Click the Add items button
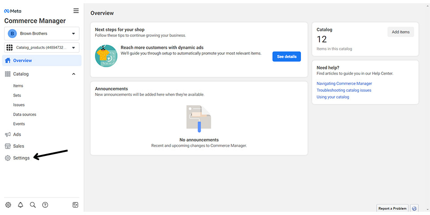 pyautogui.click(x=400, y=32)
